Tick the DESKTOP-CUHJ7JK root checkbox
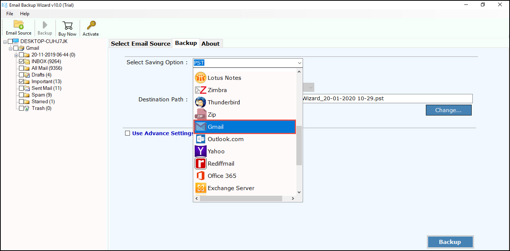The image size is (510, 251). pos(10,41)
